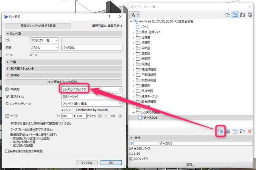Viewport: 256px width, 170px height.
Task: Collapse the 3Dのみ section
Action: click(8, 75)
